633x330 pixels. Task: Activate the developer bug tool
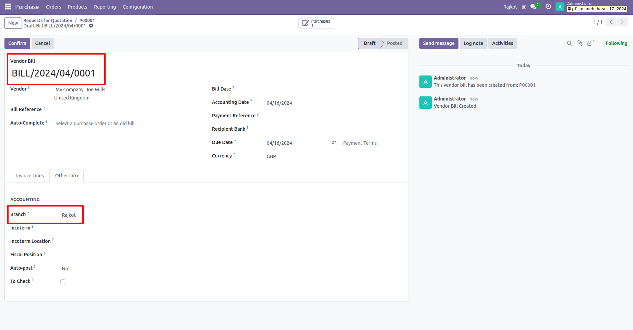tap(524, 7)
